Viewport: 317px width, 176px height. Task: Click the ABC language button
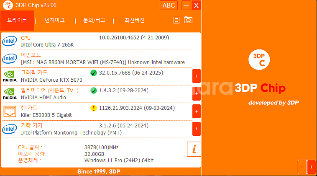coord(169,5)
